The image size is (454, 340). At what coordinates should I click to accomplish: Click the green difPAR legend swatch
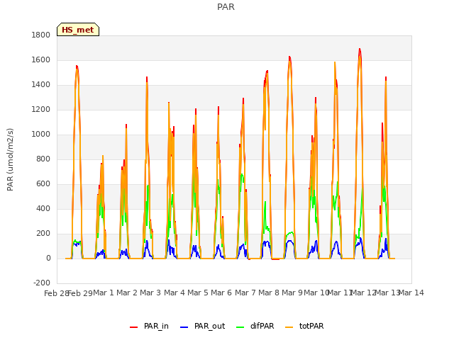(240, 327)
